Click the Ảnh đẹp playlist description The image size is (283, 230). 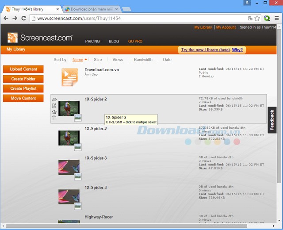tap(91, 74)
